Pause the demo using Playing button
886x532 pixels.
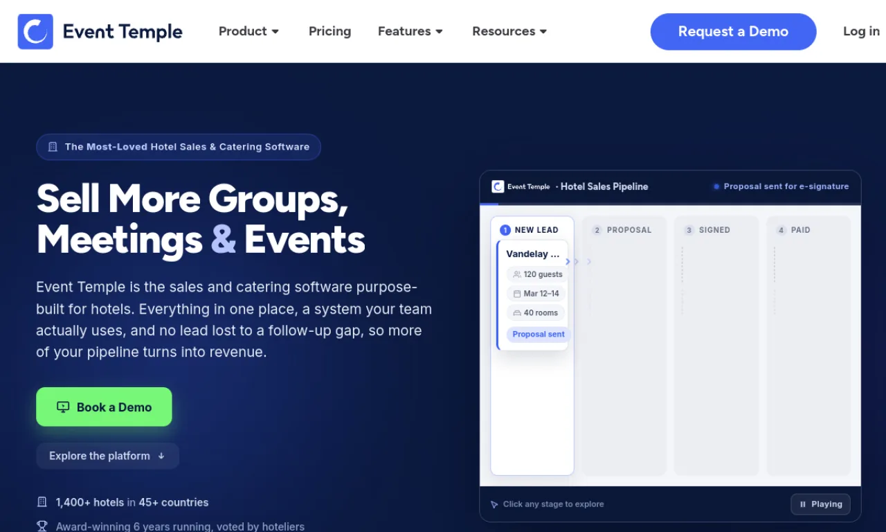click(x=820, y=504)
